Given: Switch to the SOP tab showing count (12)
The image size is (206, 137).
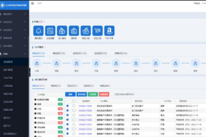Looking at the screenshot, I should click(x=79, y=53).
